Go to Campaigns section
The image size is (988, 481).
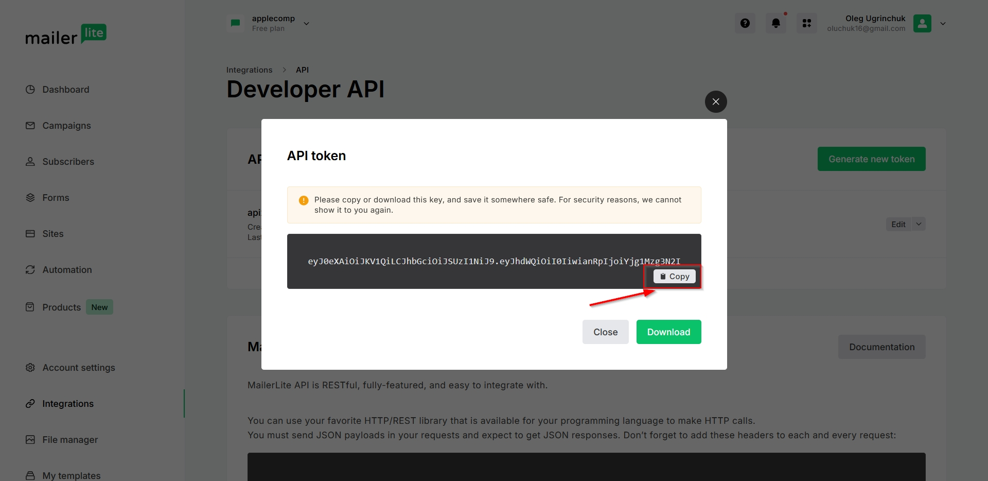coord(66,126)
